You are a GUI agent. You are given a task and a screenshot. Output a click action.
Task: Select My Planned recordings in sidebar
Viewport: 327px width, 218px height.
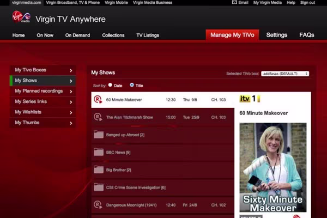[43, 91]
